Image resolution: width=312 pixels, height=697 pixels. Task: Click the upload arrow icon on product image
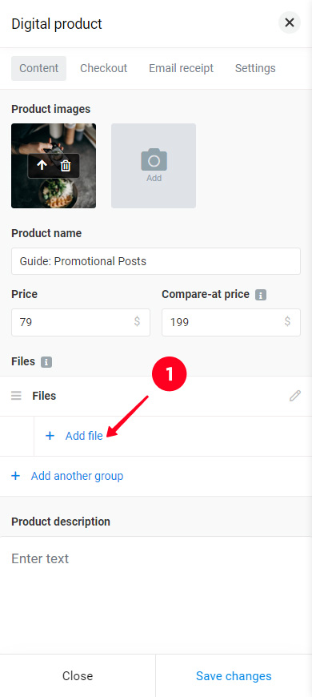pos(42,166)
